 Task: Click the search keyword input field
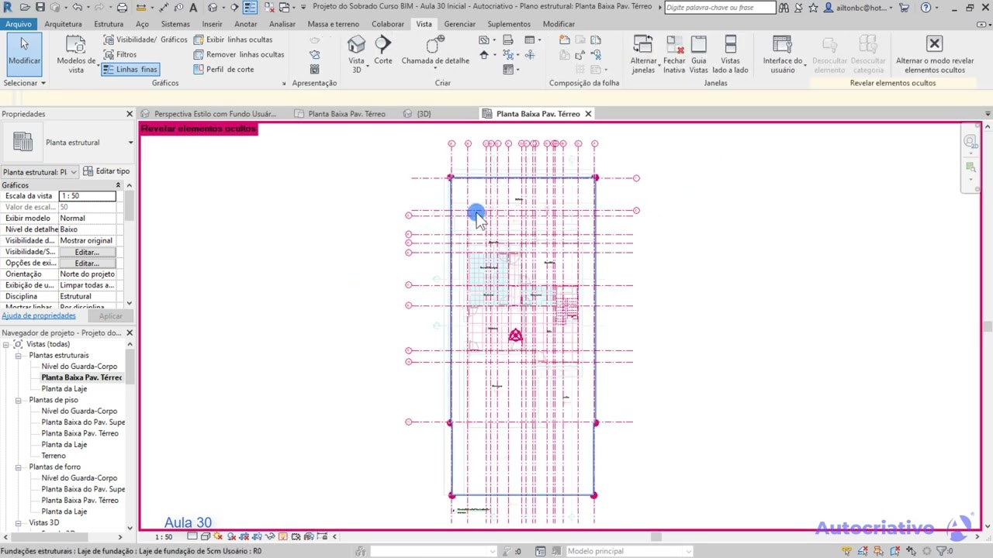(x=720, y=8)
